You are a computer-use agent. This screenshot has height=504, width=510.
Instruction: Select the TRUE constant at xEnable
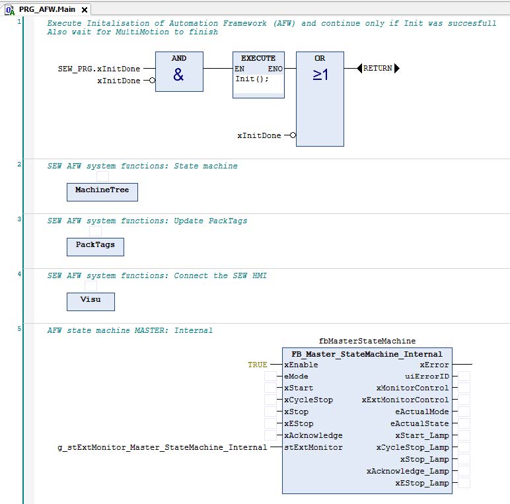click(x=258, y=365)
